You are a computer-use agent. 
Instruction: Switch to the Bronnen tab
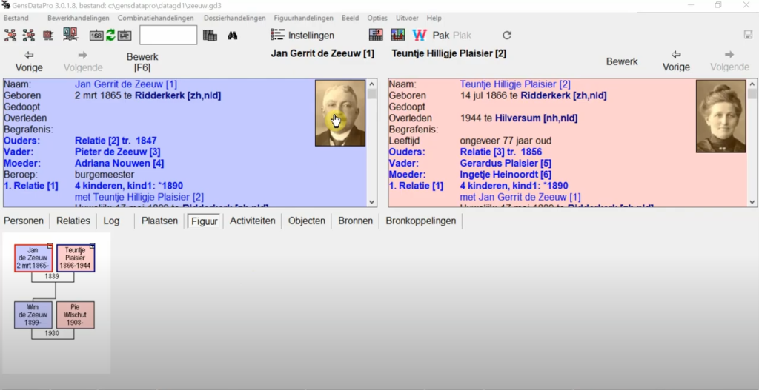coord(355,221)
